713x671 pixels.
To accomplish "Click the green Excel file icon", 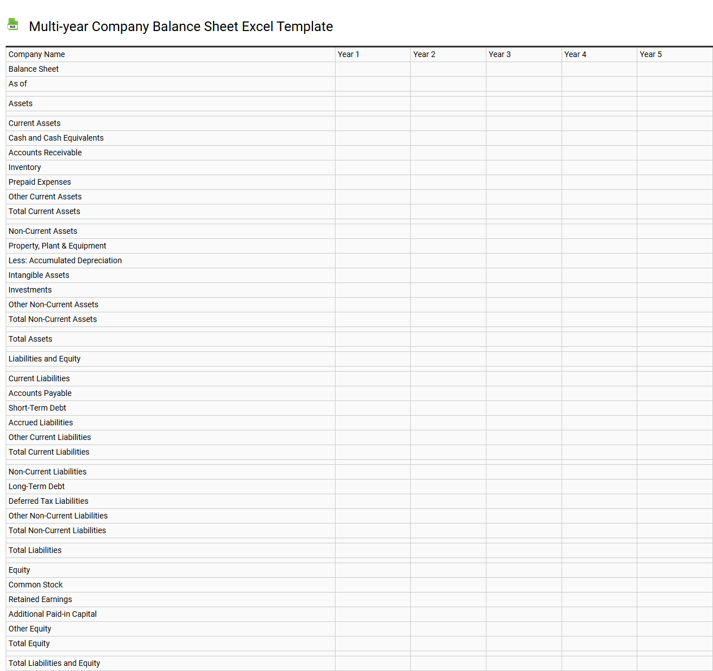I will tap(12, 24).
